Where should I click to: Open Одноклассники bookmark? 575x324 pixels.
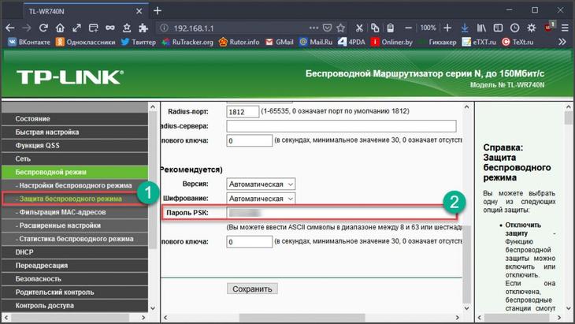tap(85, 42)
